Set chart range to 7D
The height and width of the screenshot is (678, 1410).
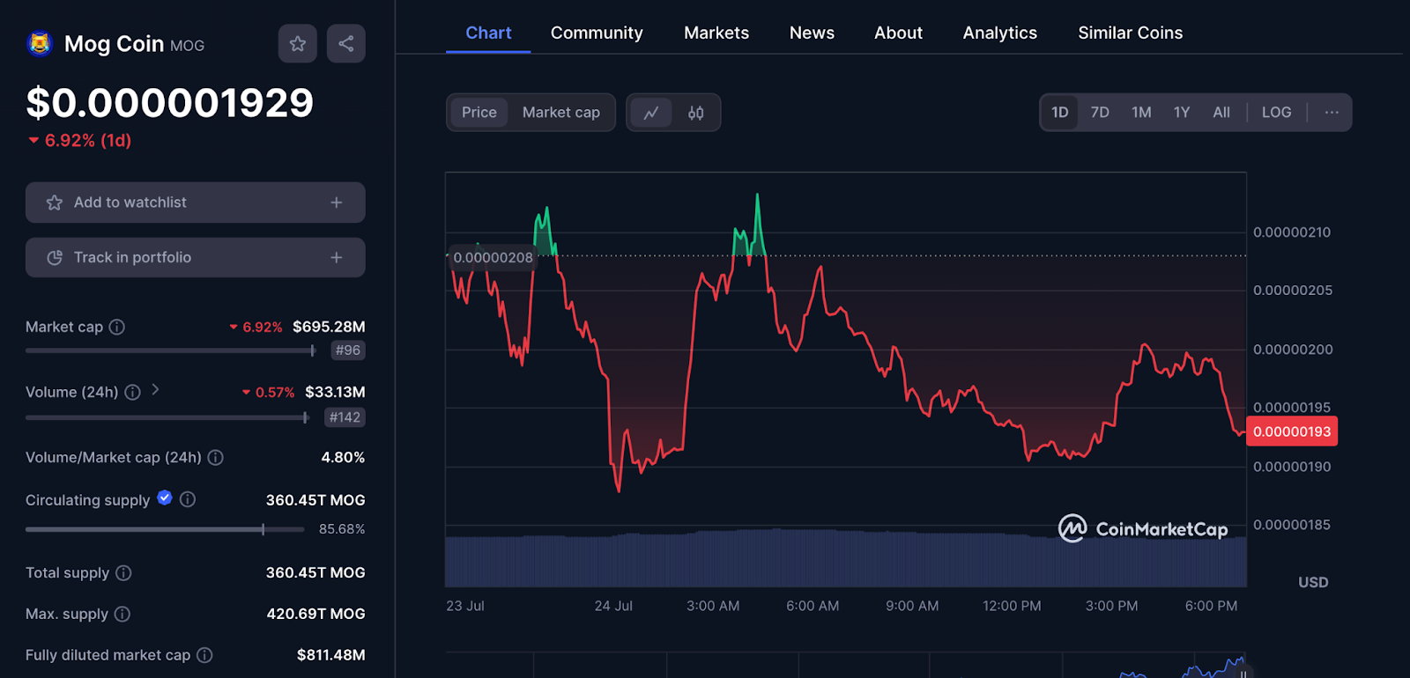point(1100,113)
